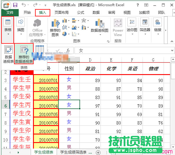The width and height of the screenshot is (175, 155).
Task: Open the 链接 (Links) dropdown
Action: click(157, 26)
